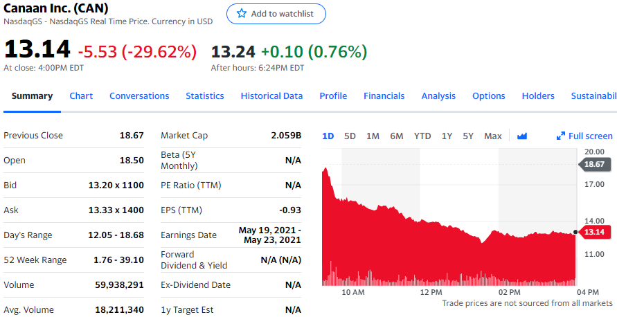Open the Historical Data tab
The width and height of the screenshot is (617, 317).
271,96
